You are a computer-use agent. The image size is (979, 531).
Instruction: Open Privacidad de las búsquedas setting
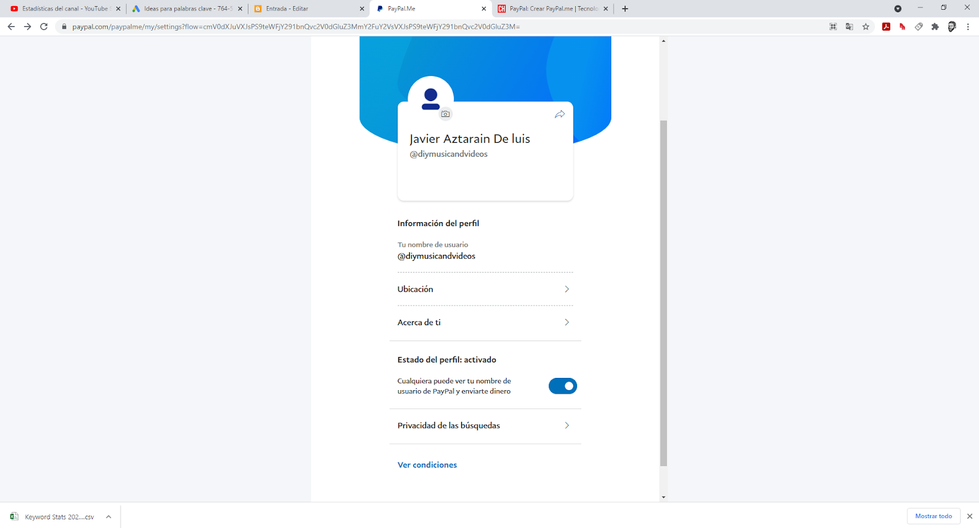(x=485, y=426)
